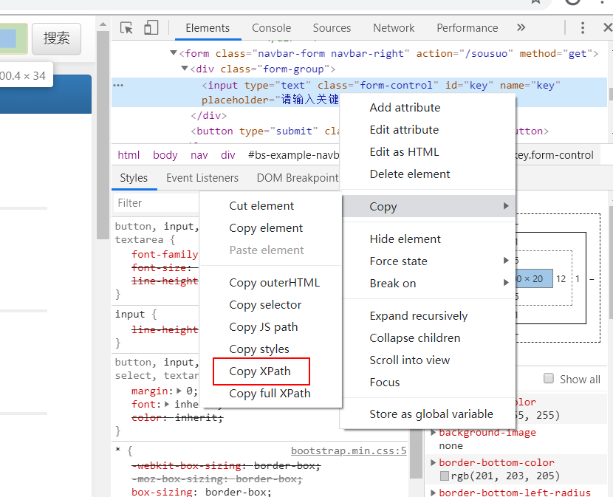This screenshot has height=497, width=613.
Task: Select Hide element
Action: tap(405, 239)
